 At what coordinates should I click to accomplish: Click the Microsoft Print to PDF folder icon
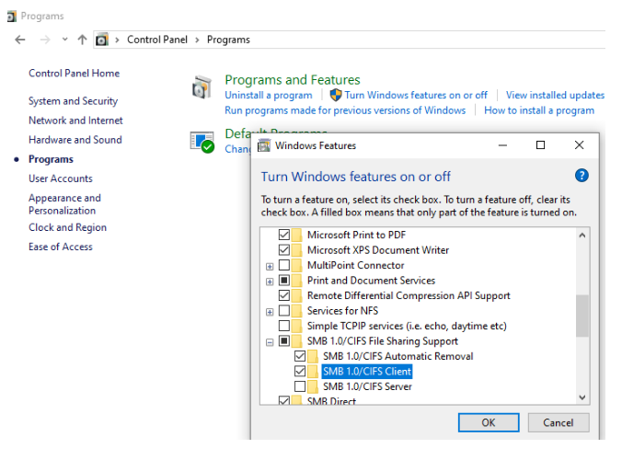pyautogui.click(x=296, y=235)
